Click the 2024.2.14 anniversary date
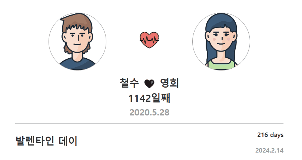 (x=269, y=150)
